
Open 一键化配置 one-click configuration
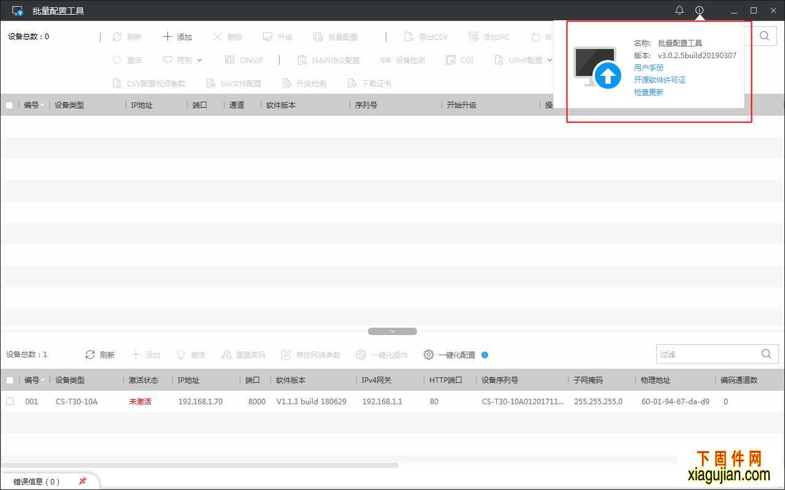pos(450,355)
